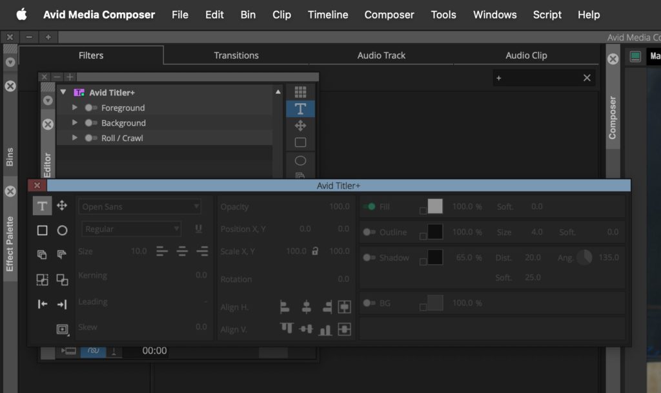Enable the Shadow toggle
This screenshot has height=393, width=661.
coord(369,258)
